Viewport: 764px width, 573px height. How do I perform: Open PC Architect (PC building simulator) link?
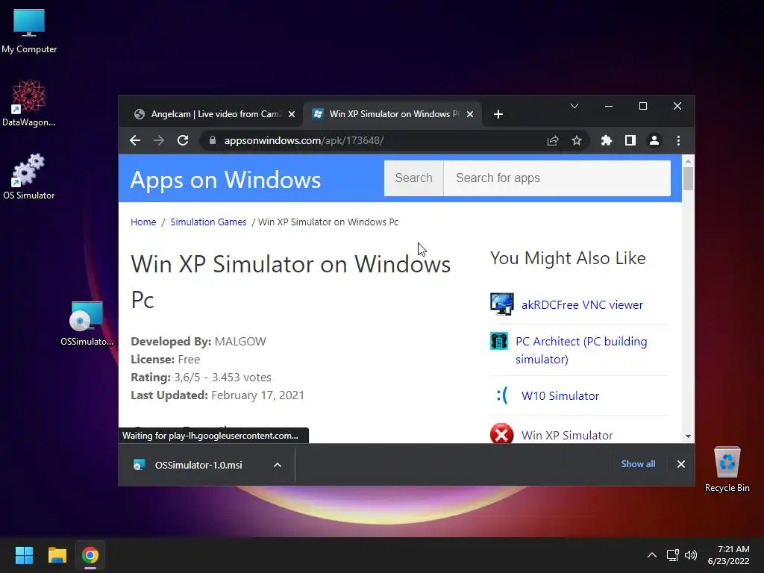click(x=581, y=351)
